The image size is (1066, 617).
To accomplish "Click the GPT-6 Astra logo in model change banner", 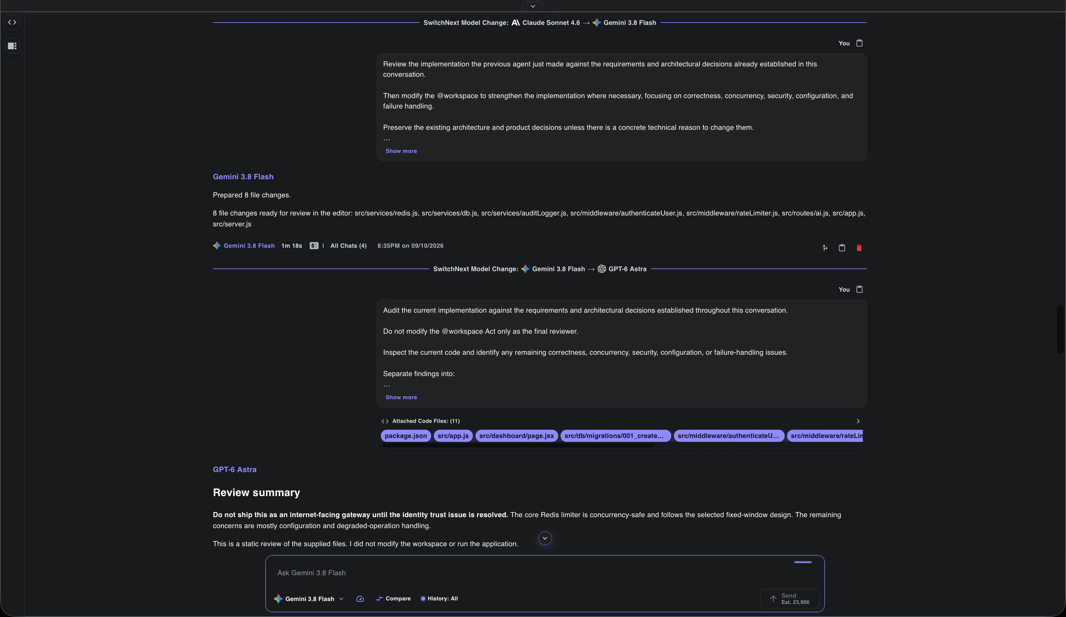I will click(601, 269).
